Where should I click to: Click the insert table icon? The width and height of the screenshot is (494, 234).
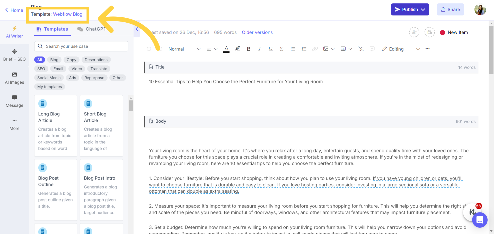pyautogui.click(x=343, y=49)
